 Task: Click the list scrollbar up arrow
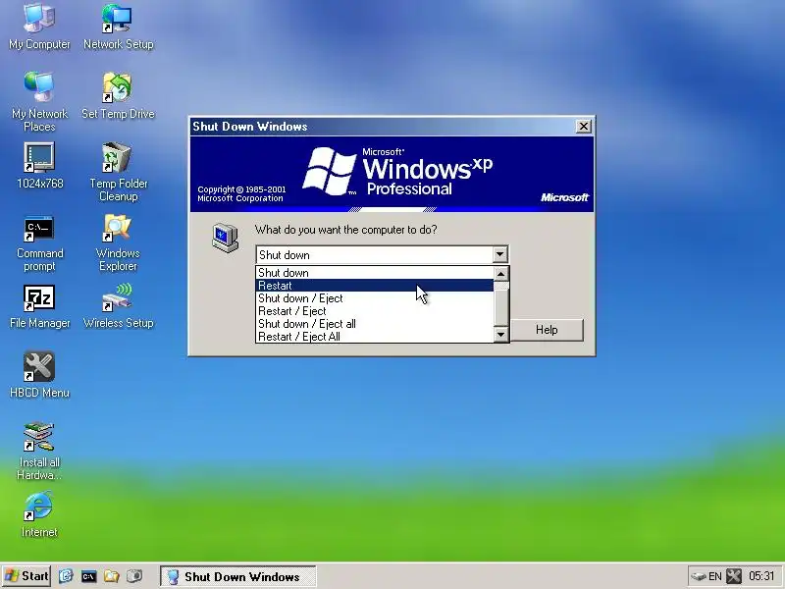click(x=501, y=274)
